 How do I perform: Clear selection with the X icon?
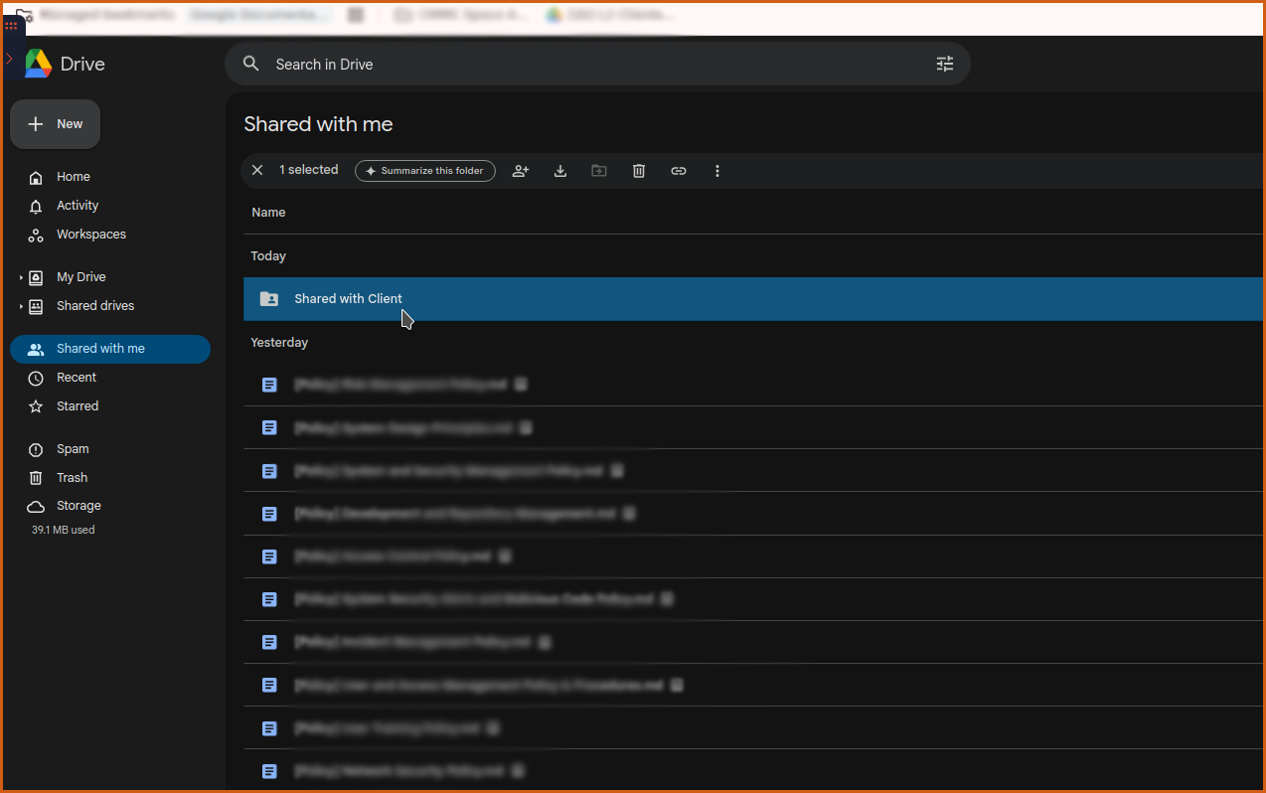click(x=257, y=170)
